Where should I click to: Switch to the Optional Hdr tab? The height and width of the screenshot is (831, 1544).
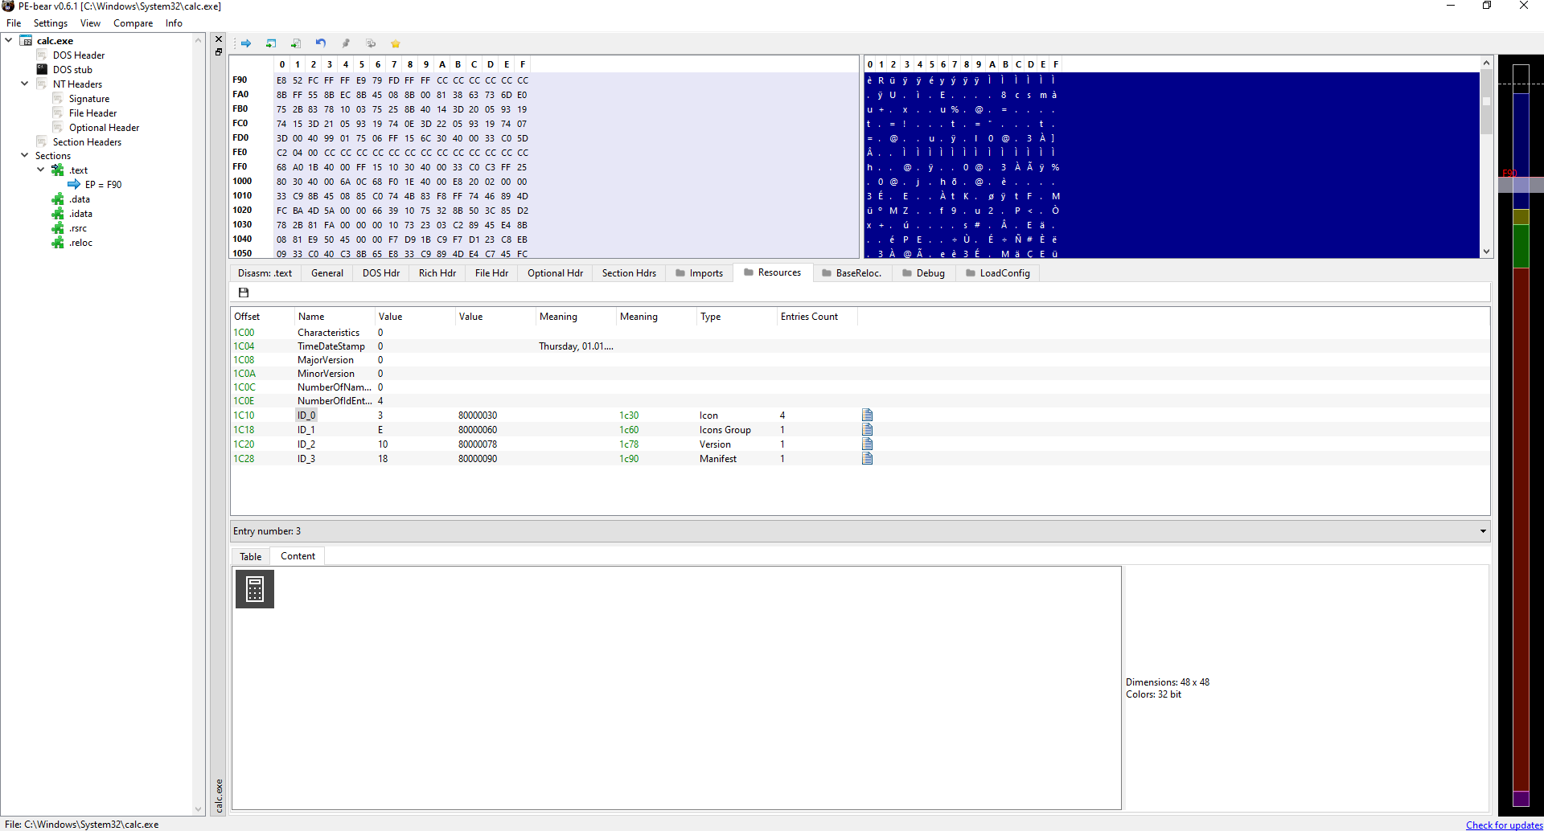click(555, 273)
